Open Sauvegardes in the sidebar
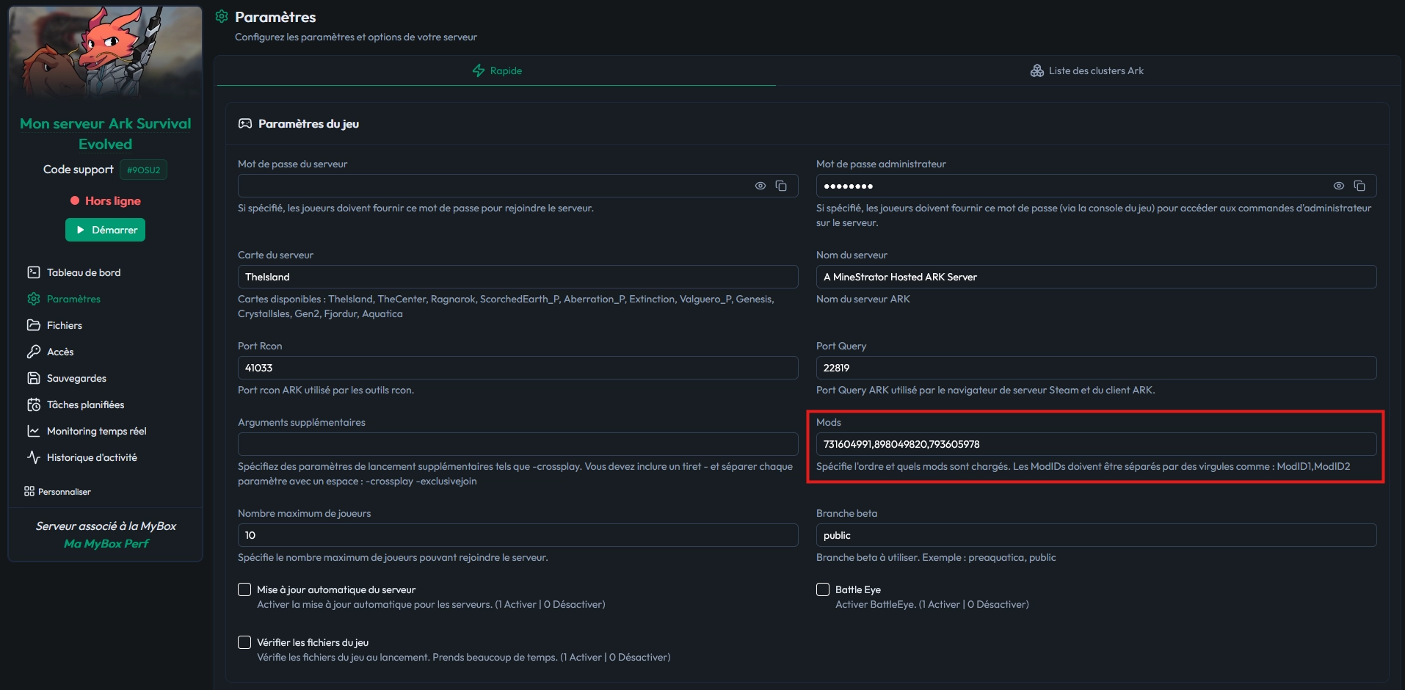 click(x=76, y=378)
